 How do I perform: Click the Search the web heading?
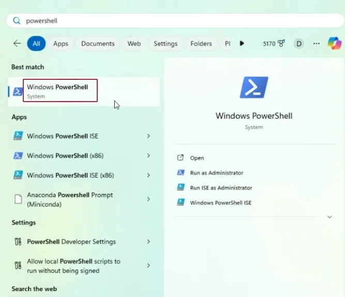point(34,289)
